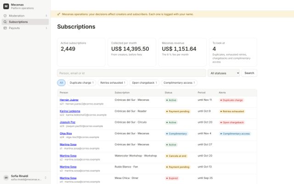Open Olga Ríos subscriber link

(66, 133)
